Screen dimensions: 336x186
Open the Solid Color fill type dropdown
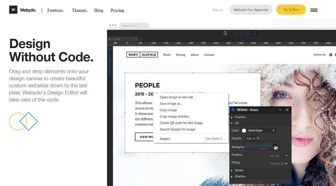(x=261, y=130)
